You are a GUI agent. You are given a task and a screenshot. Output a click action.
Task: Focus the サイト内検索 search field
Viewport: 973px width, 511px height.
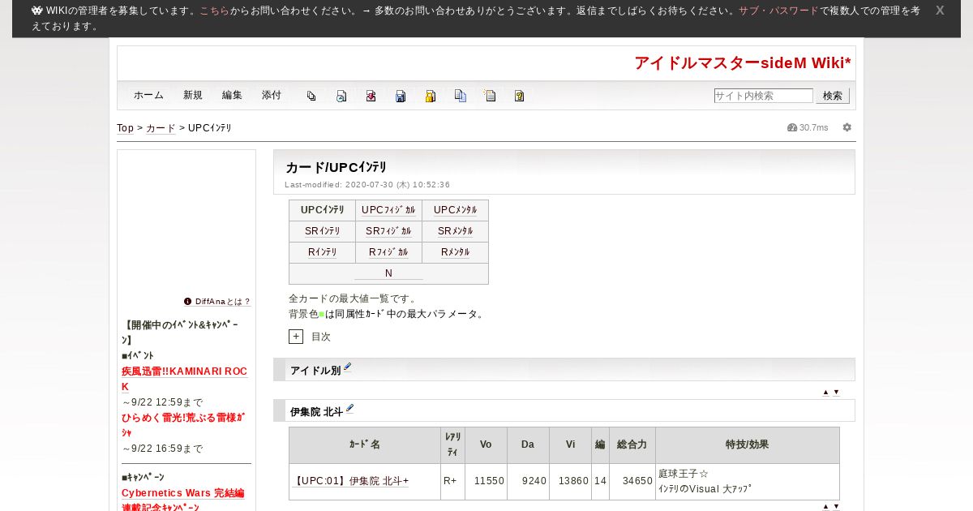tap(763, 96)
